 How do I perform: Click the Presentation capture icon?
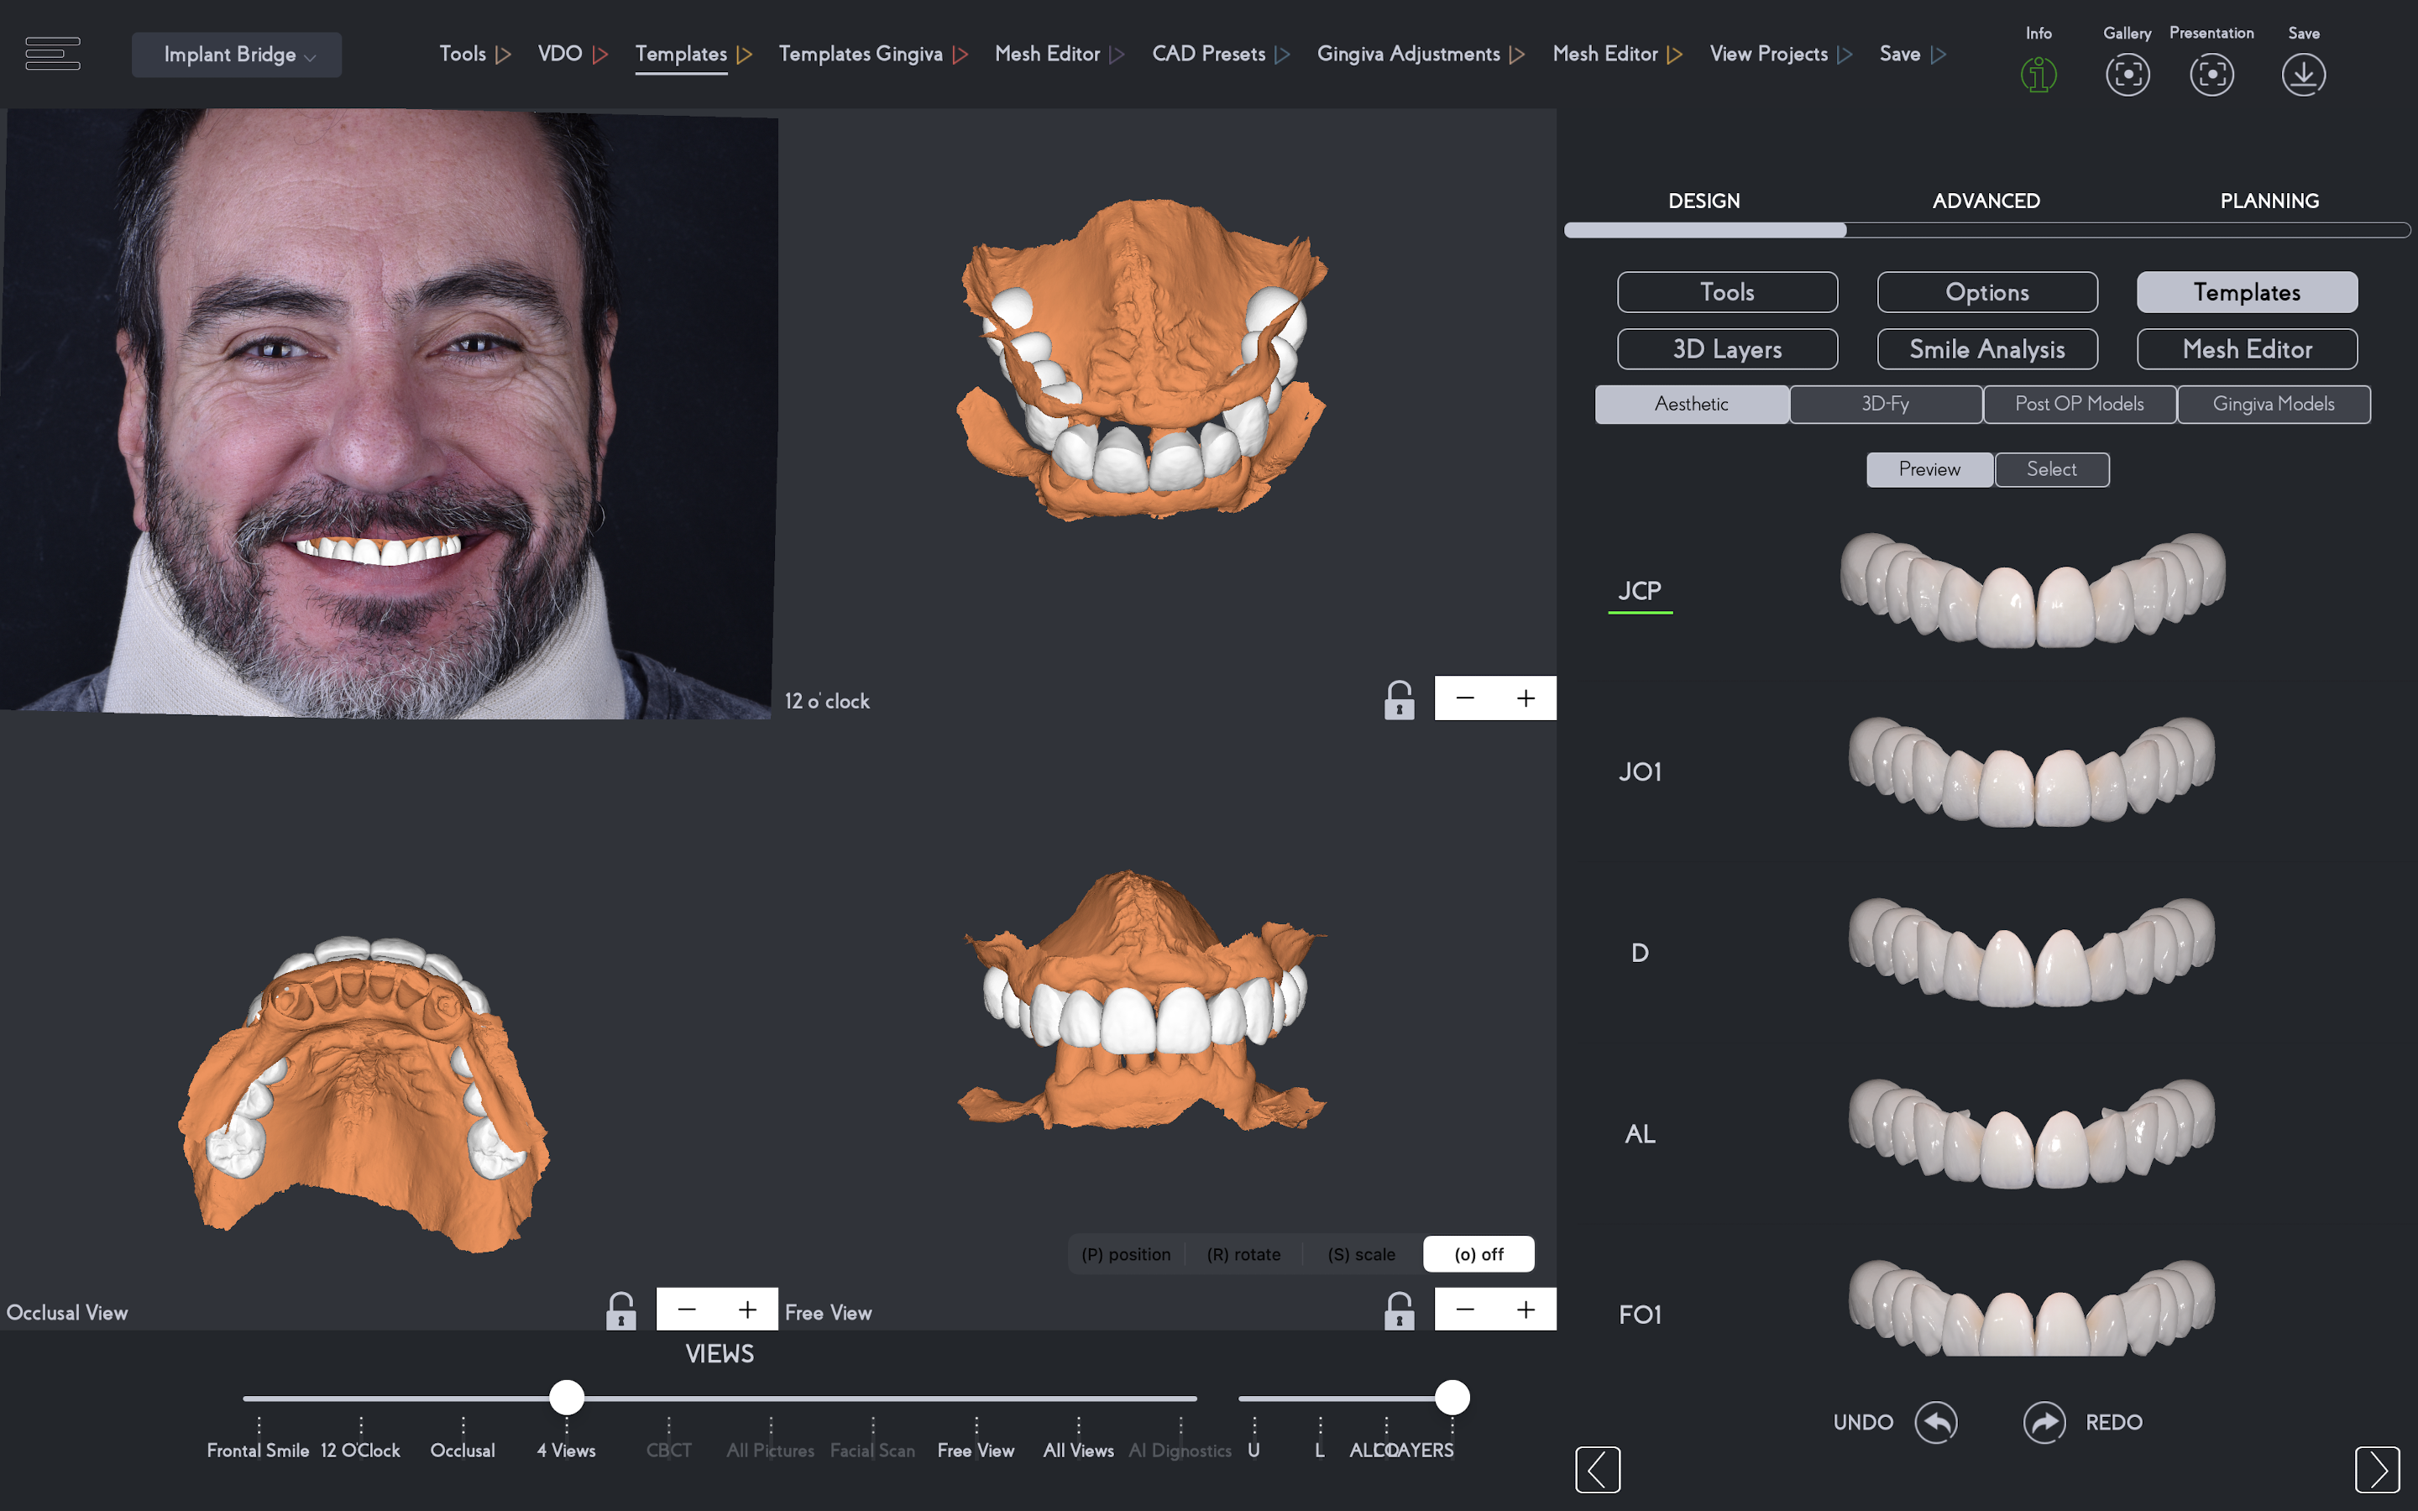(x=2211, y=75)
